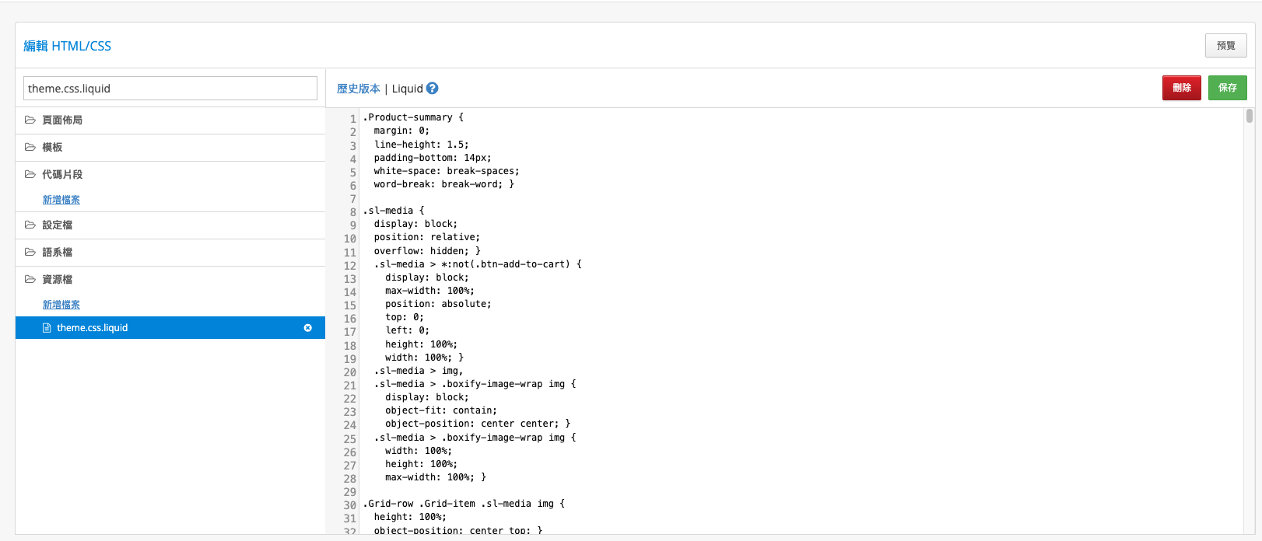This screenshot has height=541, width=1262.
Task: Click 'width: 100%; }' on line 19
Action: coord(425,358)
